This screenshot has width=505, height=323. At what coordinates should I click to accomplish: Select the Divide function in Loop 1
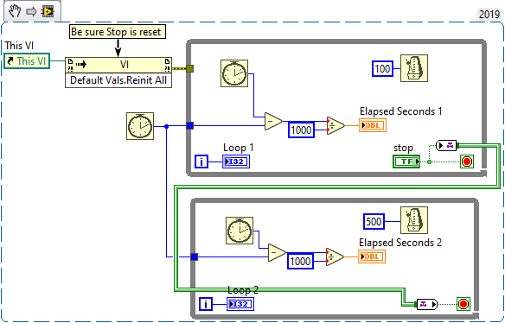[336, 125]
